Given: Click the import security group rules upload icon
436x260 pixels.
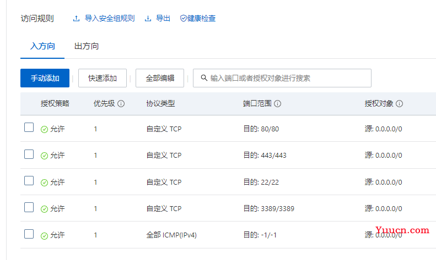Looking at the screenshot, I should coord(76,19).
